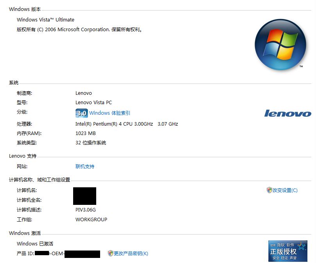Click the 计算机名称、域和工作组设置 heading

39,180
